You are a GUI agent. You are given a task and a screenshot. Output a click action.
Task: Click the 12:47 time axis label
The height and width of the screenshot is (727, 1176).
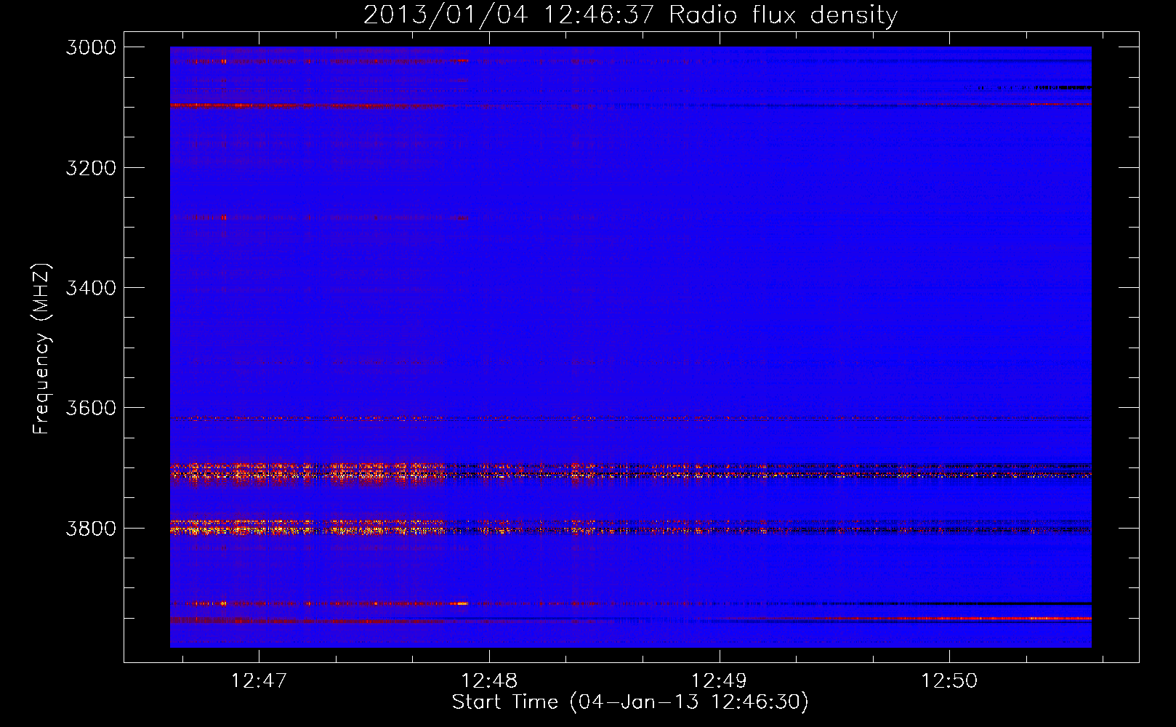point(259,680)
